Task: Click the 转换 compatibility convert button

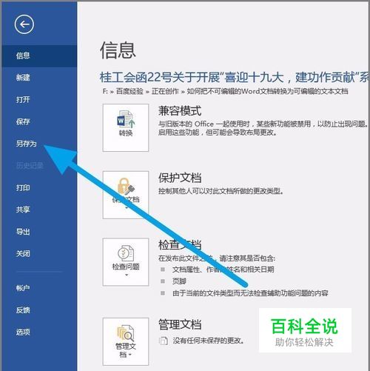Action: pyautogui.click(x=126, y=127)
